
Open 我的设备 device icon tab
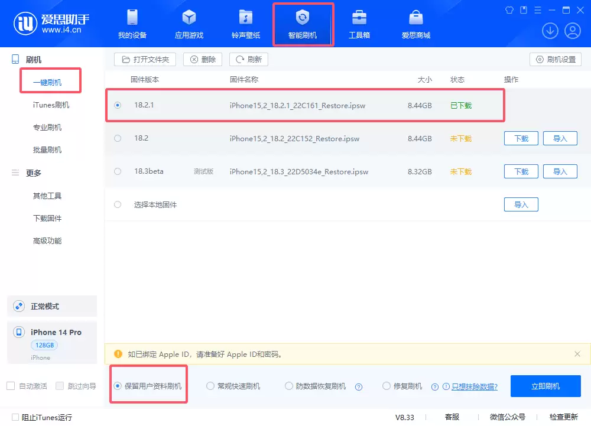[x=132, y=18]
